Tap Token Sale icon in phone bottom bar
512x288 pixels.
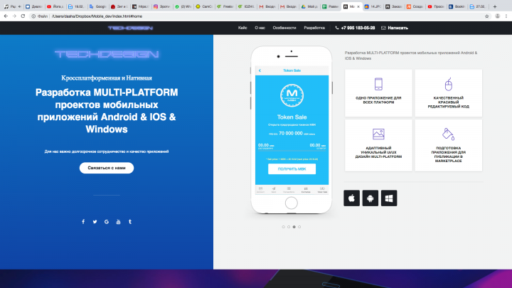click(322, 190)
